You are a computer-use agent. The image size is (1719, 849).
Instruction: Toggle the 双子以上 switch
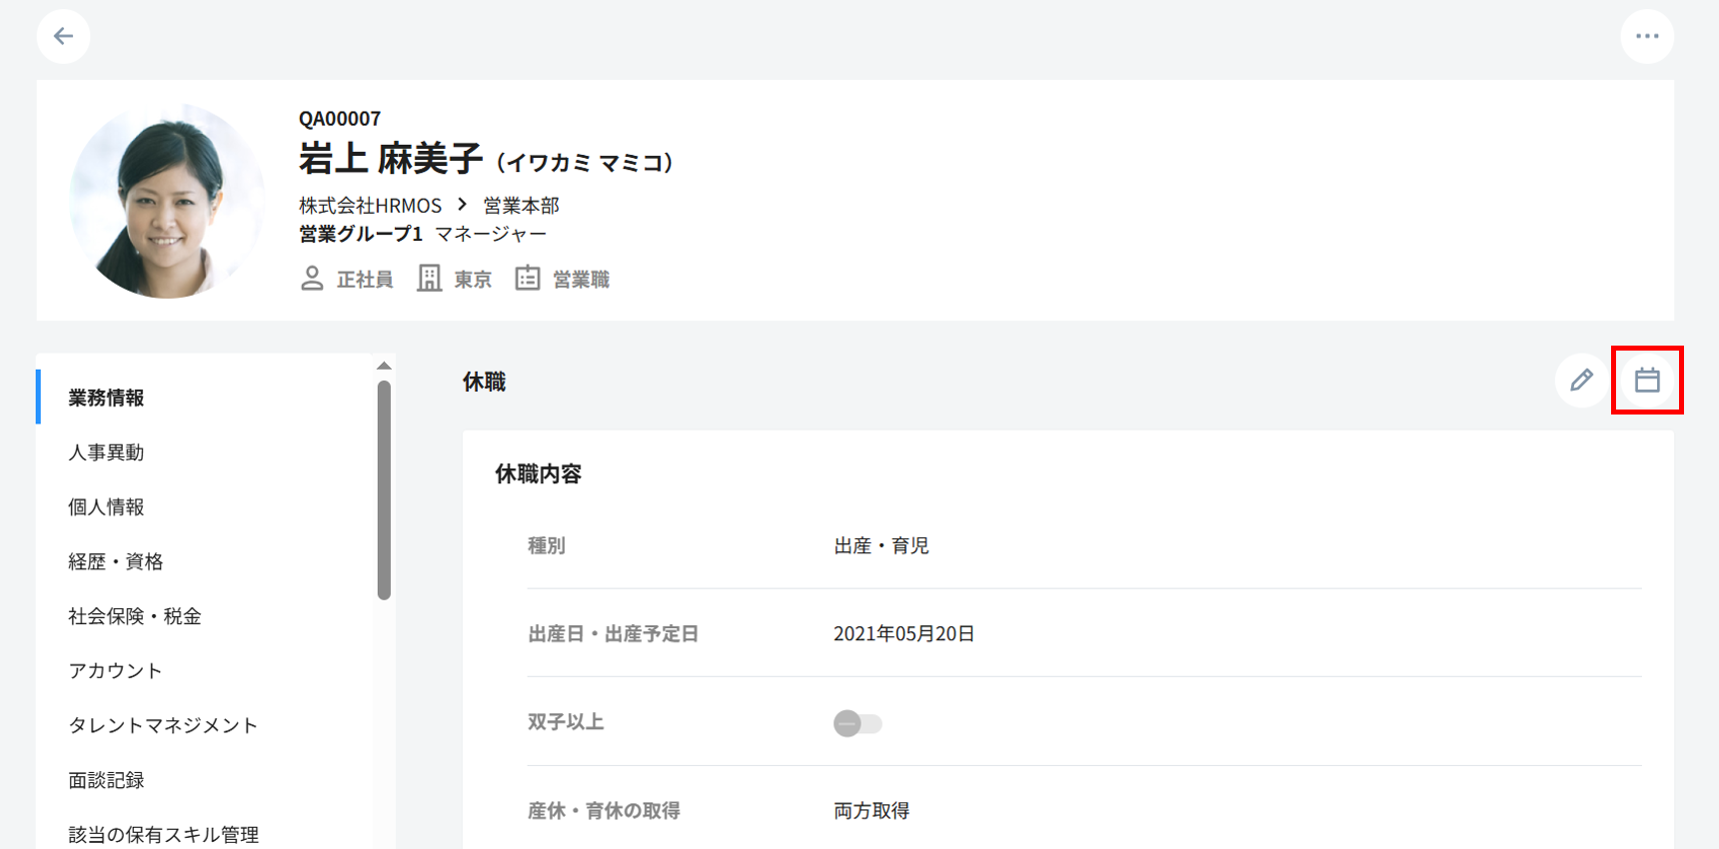pyautogui.click(x=858, y=723)
